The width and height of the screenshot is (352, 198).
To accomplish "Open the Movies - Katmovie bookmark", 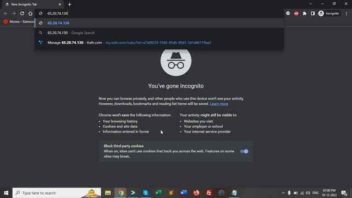I will point(19,22).
